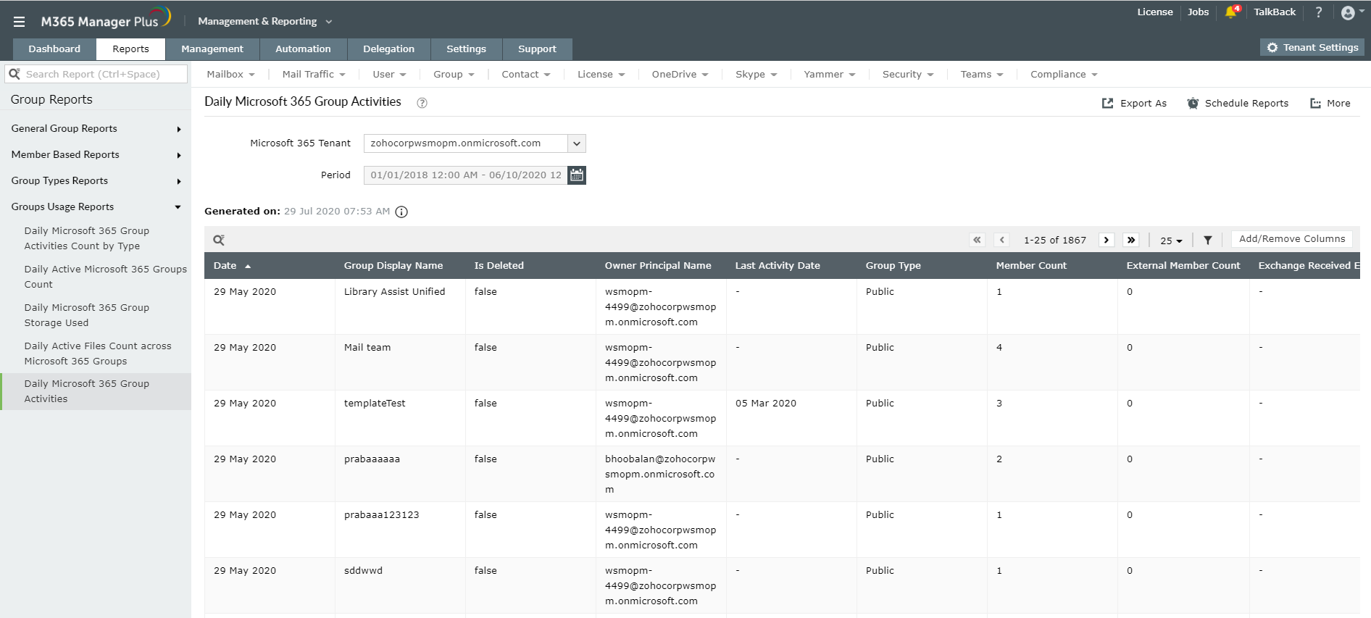This screenshot has height=618, width=1371.
Task: Click Schedule Reports
Action: coord(1238,104)
